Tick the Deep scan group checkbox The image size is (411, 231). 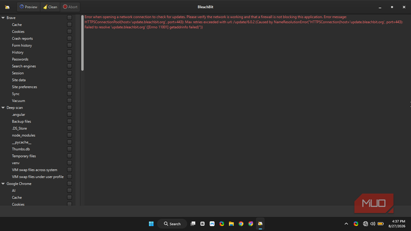pyautogui.click(x=70, y=107)
